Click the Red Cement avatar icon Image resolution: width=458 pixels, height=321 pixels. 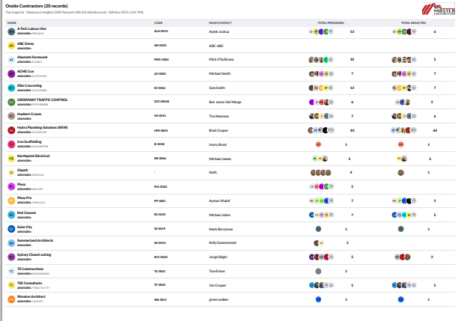[11, 215]
